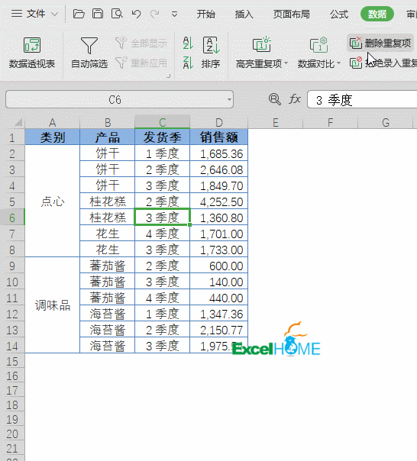Viewport: 417px width, 461px height.
Task: Open the 文件 menu
Action: tap(34, 14)
